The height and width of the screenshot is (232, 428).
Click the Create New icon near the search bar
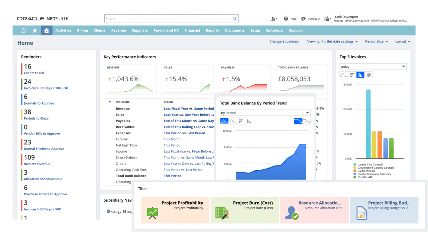[274, 18]
